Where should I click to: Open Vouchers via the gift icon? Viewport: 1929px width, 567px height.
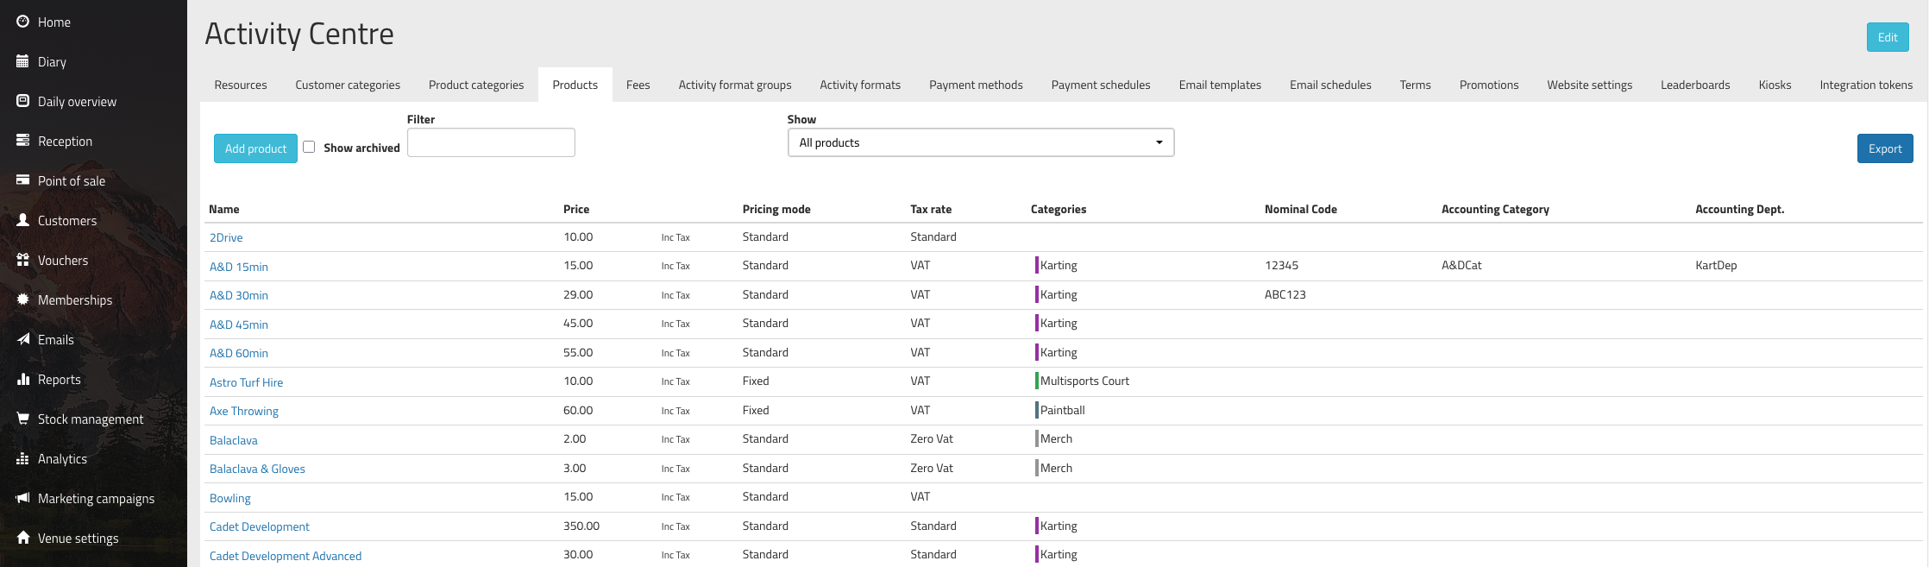click(23, 260)
